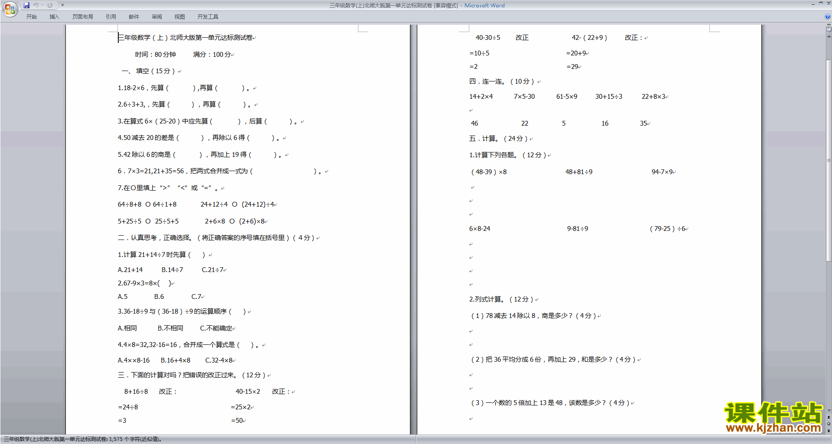Screen dimensions: 832x444
Task: Open the 邮件 ribbon tab
Action: pos(134,17)
